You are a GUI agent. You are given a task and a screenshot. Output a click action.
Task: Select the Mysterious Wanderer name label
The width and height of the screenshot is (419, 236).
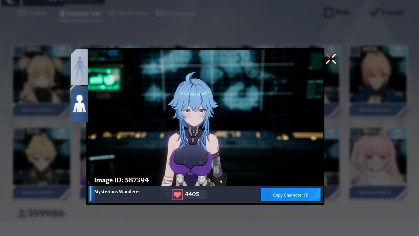tap(117, 192)
